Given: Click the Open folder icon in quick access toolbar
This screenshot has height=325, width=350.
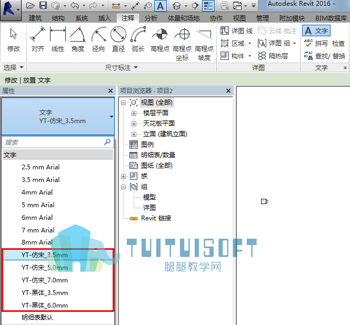Looking at the screenshot, I should 30,6.
